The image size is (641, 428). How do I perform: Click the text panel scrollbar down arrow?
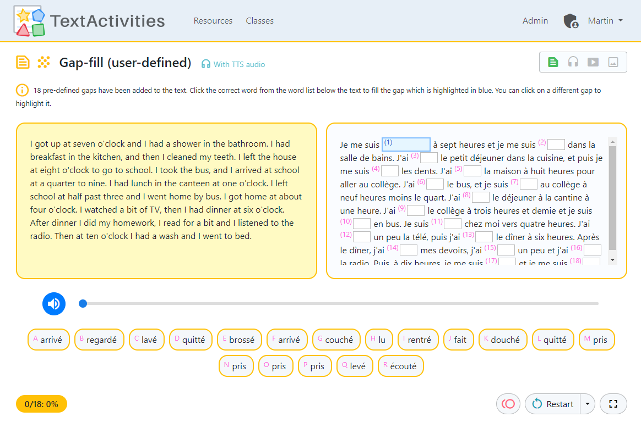tap(612, 259)
